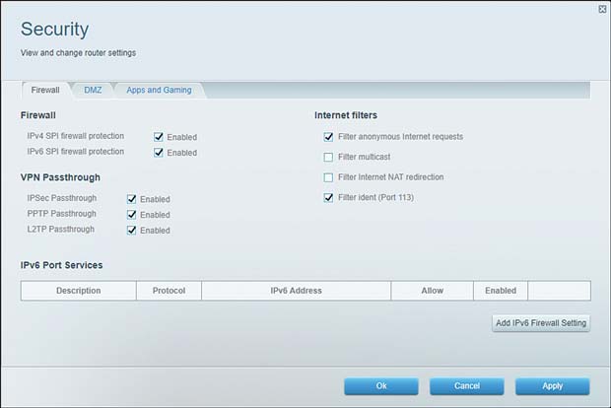Enable the Filter multicast checkbox

coord(328,157)
